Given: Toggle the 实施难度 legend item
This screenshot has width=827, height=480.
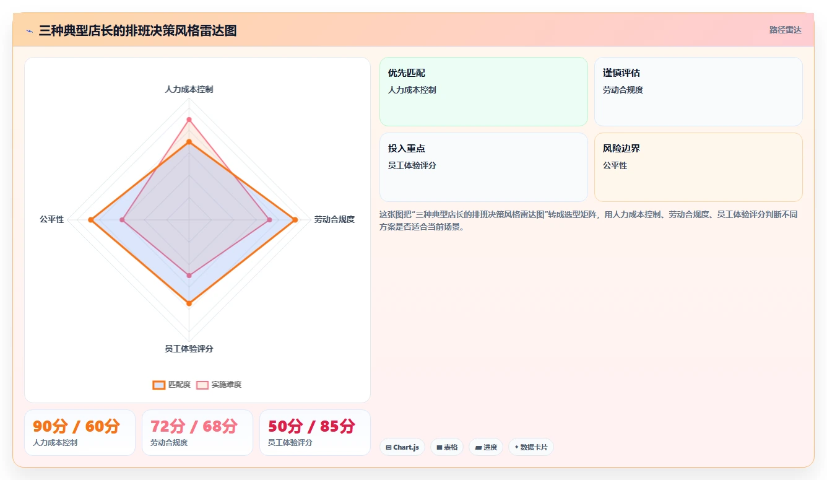Looking at the screenshot, I should (219, 385).
